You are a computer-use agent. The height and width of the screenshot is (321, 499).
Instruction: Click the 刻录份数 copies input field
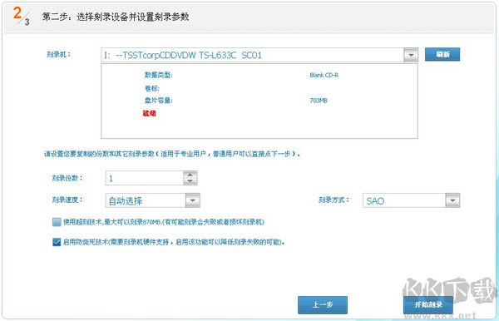145,178
